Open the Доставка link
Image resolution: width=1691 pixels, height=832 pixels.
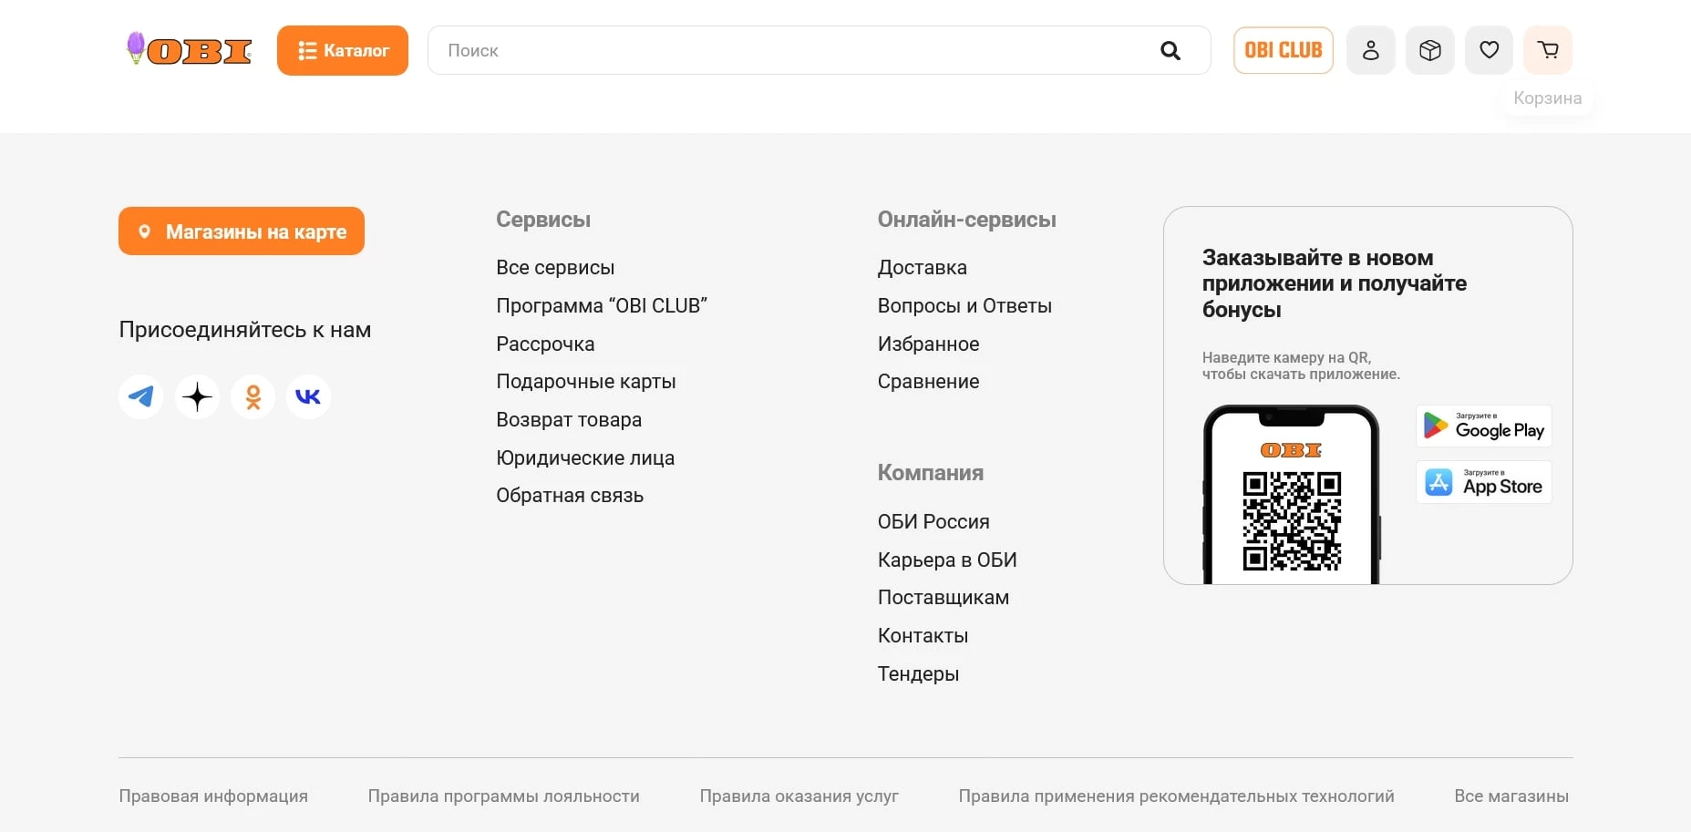click(923, 267)
